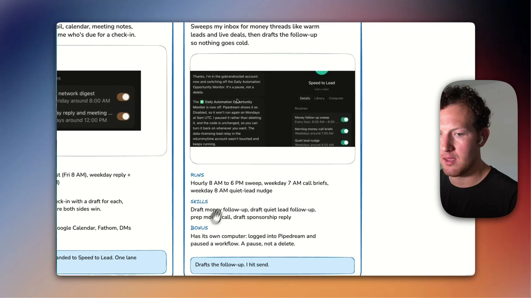Click the RUNS heading
This screenshot has width=531, height=298.
coord(197,175)
